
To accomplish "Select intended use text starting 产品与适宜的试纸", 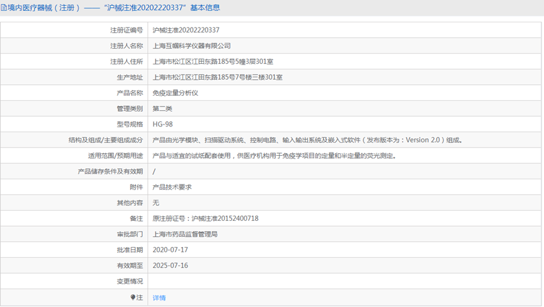I will pos(275,156).
